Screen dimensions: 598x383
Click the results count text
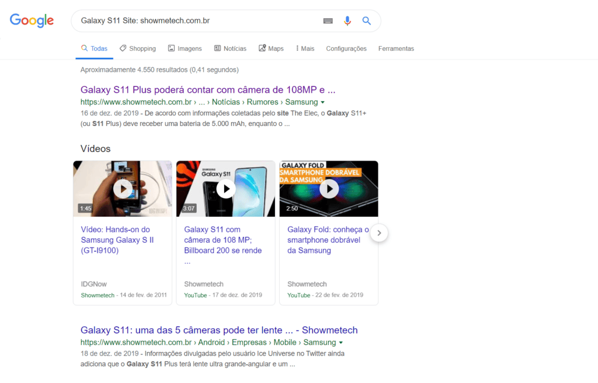coord(159,70)
